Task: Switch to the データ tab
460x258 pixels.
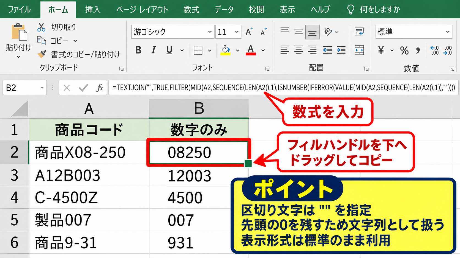Action: tap(224, 10)
